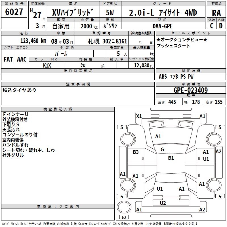Click the height value 155
Image resolution: width=227 pixels, height=227 pixels.
tap(218, 102)
